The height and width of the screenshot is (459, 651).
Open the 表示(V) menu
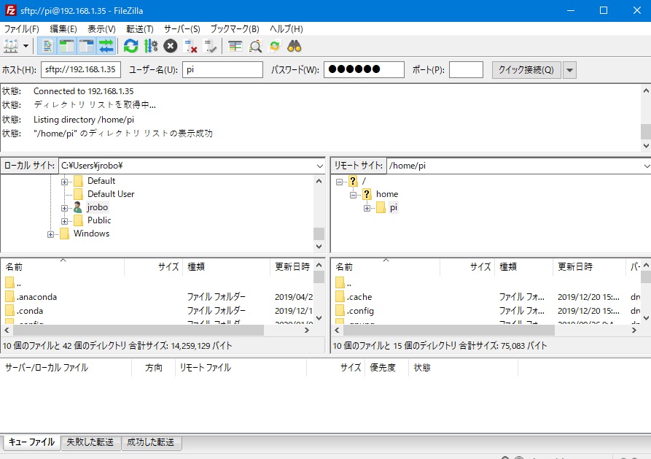point(101,28)
